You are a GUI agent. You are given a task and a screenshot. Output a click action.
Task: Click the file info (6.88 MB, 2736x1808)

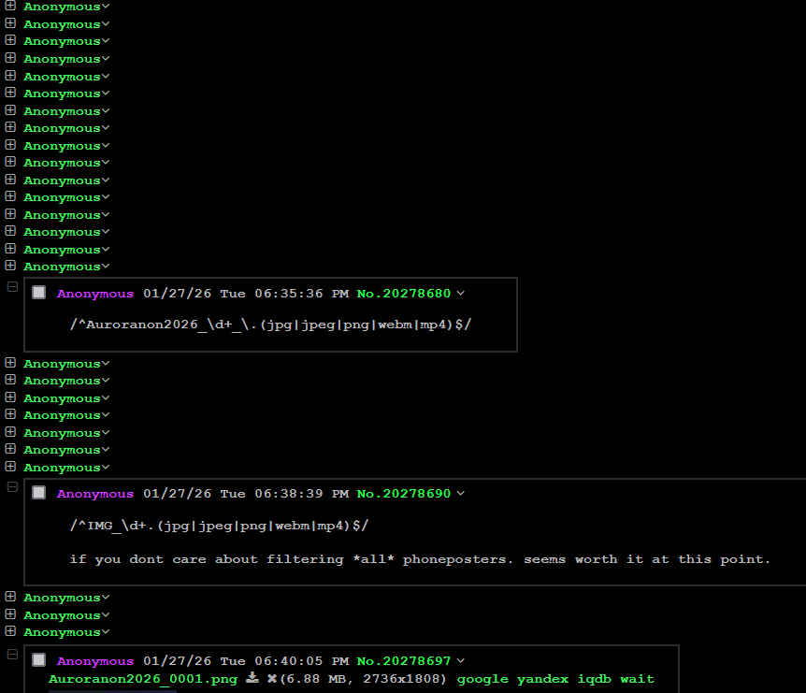click(364, 679)
